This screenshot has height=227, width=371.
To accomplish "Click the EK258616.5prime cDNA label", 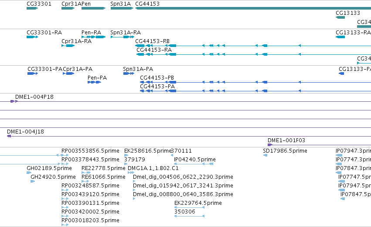I will 147,151.
